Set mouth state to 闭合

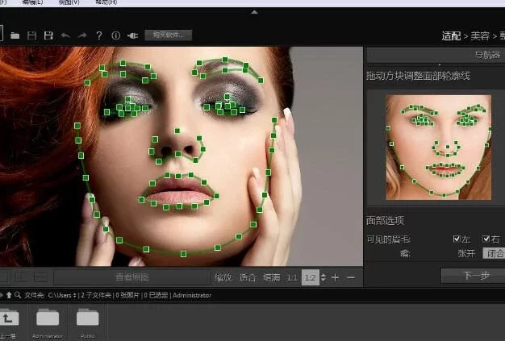click(494, 253)
